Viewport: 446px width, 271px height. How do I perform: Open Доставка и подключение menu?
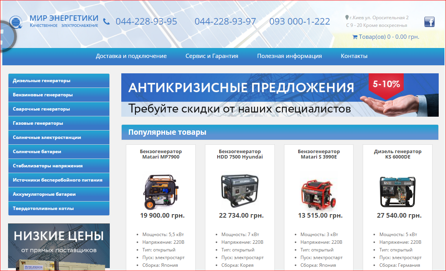(131, 56)
